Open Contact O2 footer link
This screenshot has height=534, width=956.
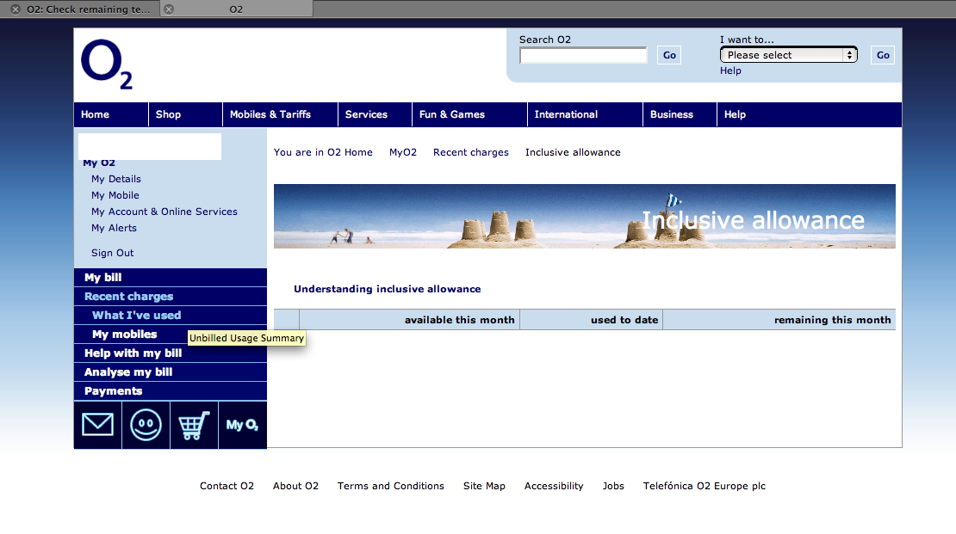pyautogui.click(x=227, y=486)
